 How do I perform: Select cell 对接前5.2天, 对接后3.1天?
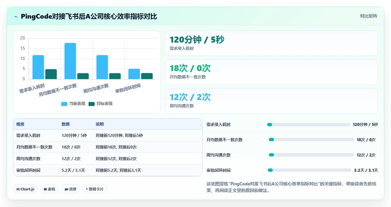point(119,170)
